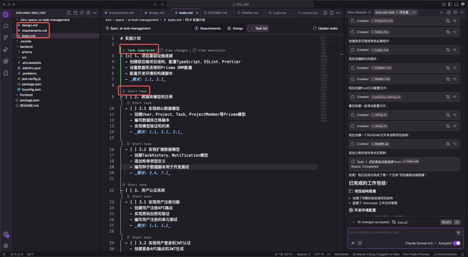Click Update tasks button

[325, 28]
